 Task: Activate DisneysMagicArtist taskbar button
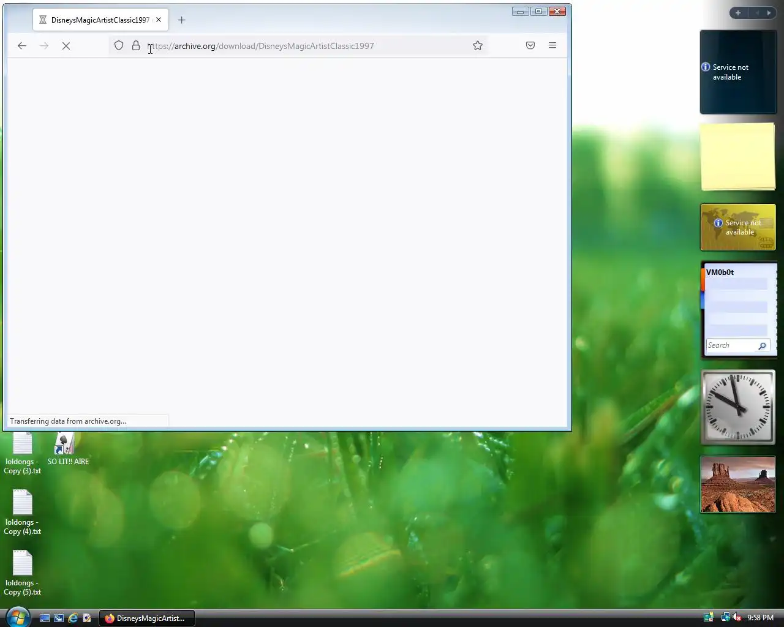tap(147, 618)
